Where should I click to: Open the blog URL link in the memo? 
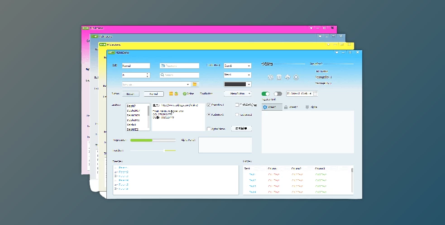[179, 105]
